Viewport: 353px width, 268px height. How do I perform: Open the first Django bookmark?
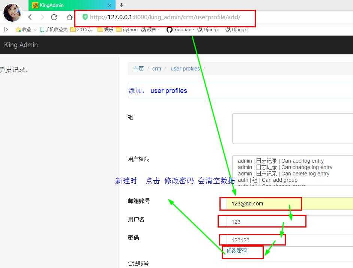(208, 30)
